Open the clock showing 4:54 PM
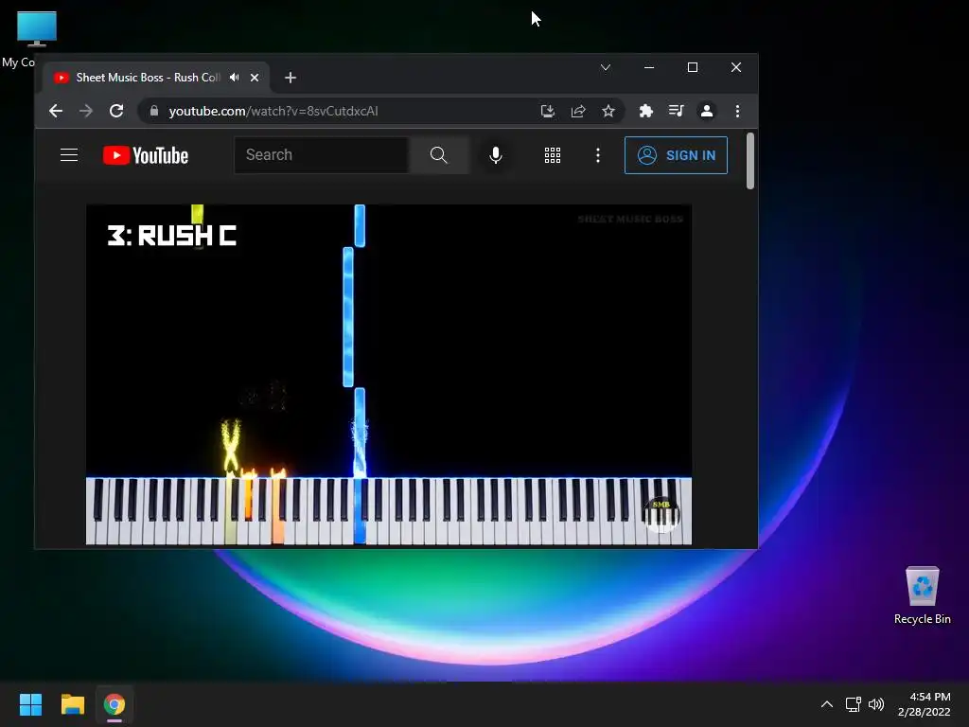This screenshot has width=969, height=727. tap(924, 704)
